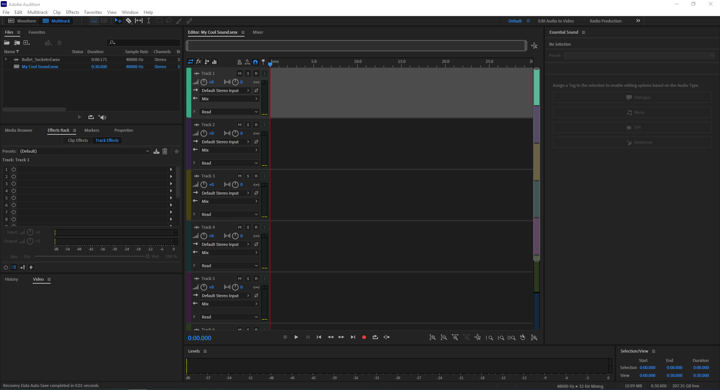Show Sends section in editor toolbar
This screenshot has width=720, height=390.
click(x=207, y=62)
